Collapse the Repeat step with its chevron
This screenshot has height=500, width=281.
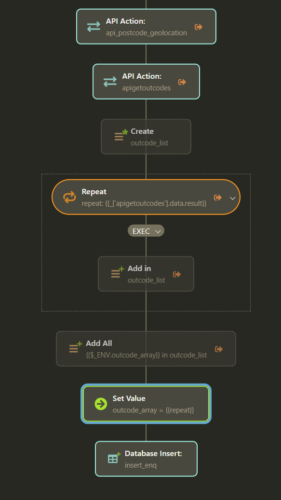click(233, 198)
